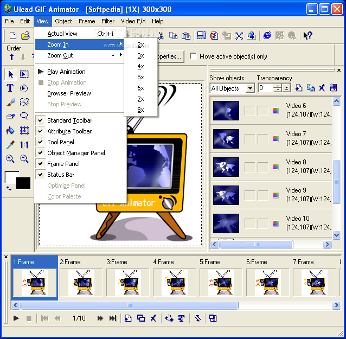Select the Transform tool
346x339 pixels.
click(24, 130)
